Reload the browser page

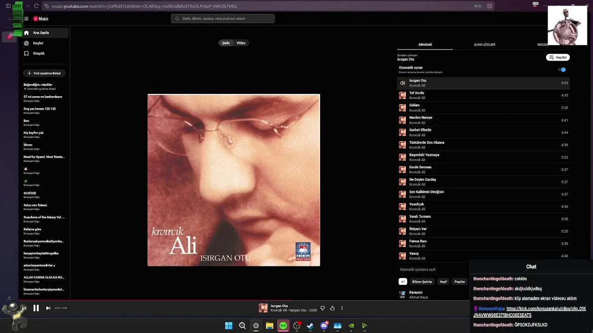(37, 6)
